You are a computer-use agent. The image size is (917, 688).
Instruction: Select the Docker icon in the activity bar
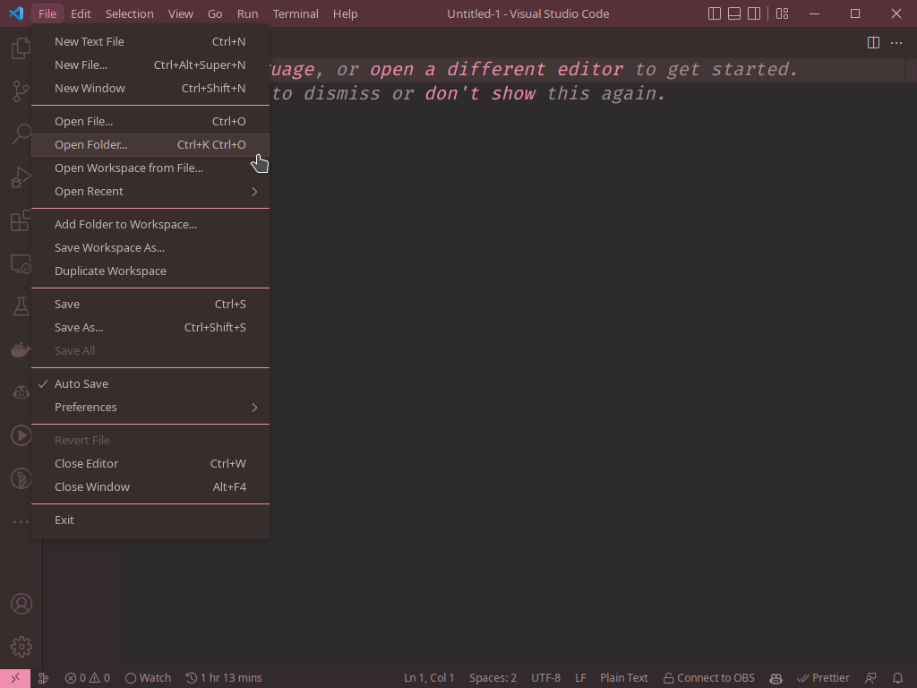click(x=21, y=349)
